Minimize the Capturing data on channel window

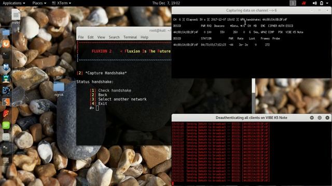(312, 10)
